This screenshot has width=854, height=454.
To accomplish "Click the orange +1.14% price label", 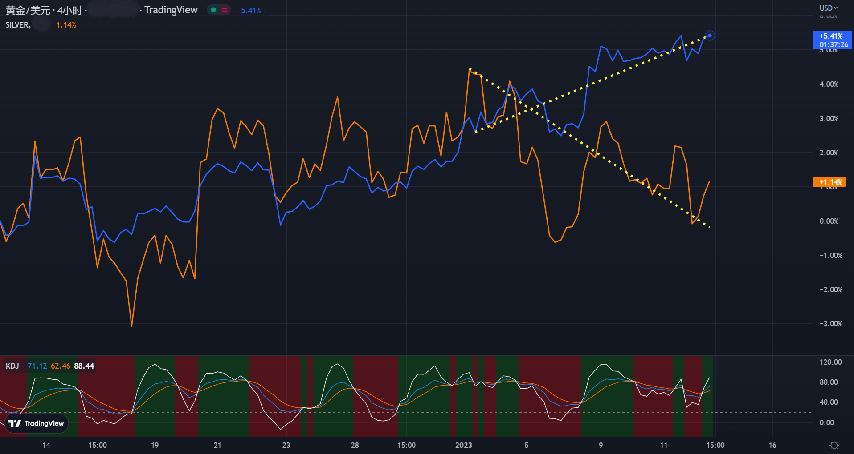I will pyautogui.click(x=830, y=182).
